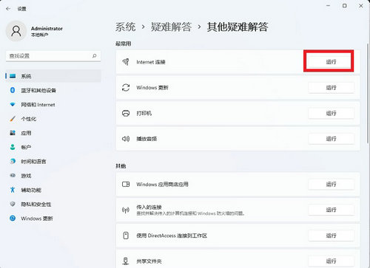Open 游戏 controller icon

(x=13, y=176)
